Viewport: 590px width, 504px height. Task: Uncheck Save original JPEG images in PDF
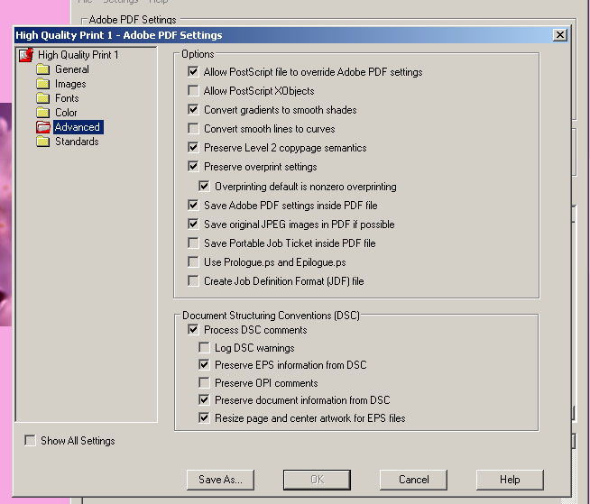point(193,225)
